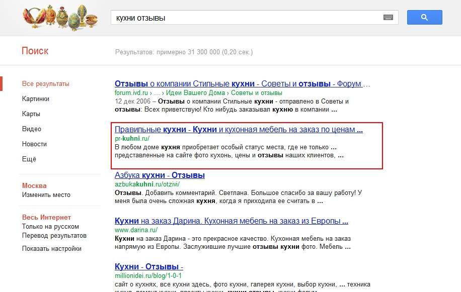Click the 'Весь Интернет' label
Viewport: 461px width, 292px height.
click(46, 218)
